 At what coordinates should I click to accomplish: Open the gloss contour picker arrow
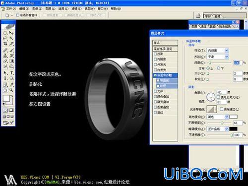coord(215,109)
